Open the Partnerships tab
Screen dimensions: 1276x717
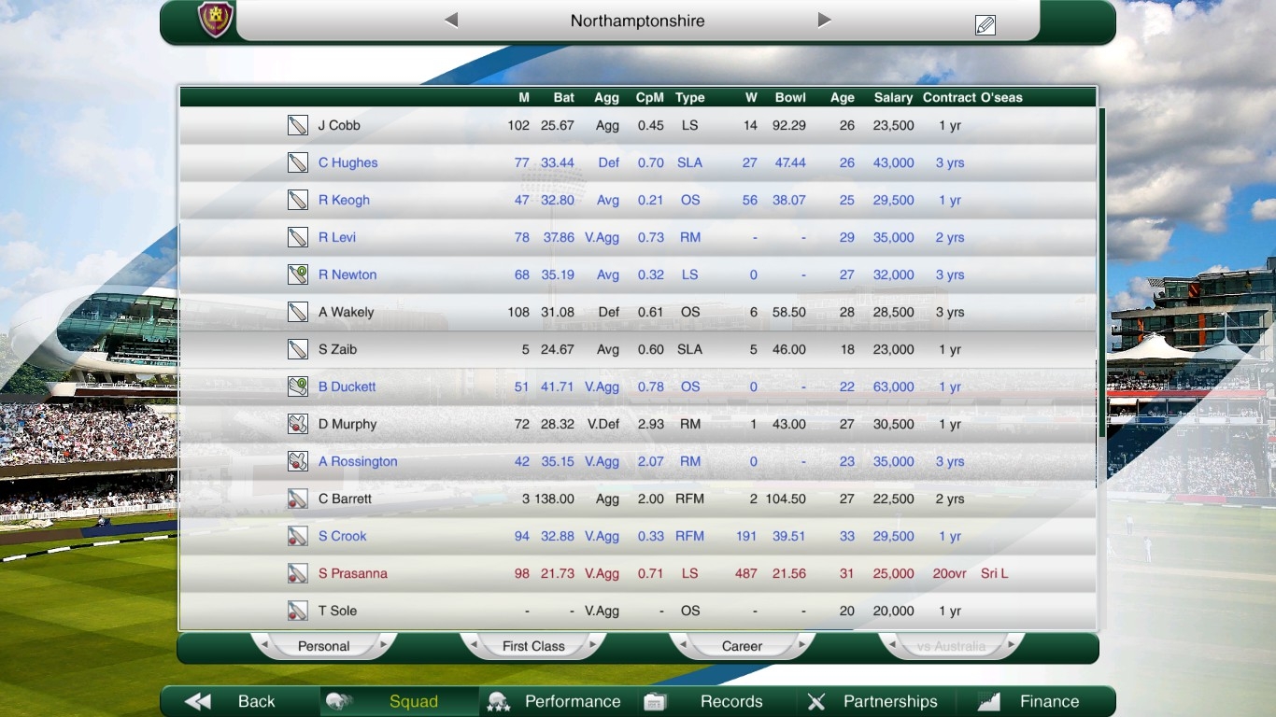[876, 701]
